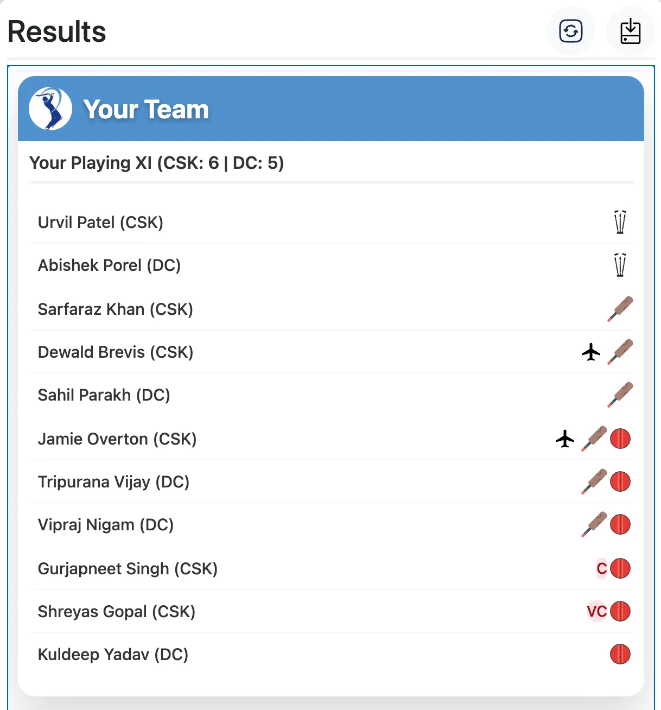Select the Urvil Patel row

tap(100, 222)
